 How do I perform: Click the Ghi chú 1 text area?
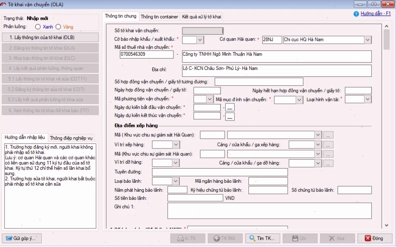tap(270, 211)
